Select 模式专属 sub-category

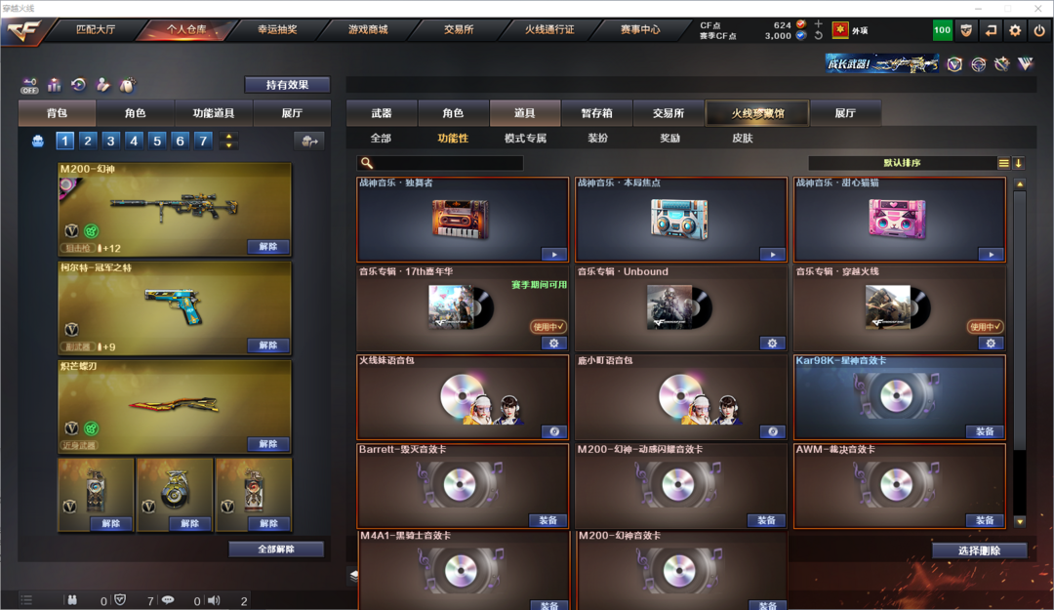(525, 138)
